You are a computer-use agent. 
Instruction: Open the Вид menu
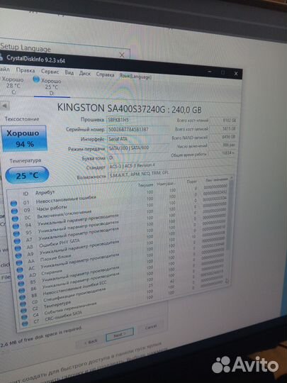(69, 72)
